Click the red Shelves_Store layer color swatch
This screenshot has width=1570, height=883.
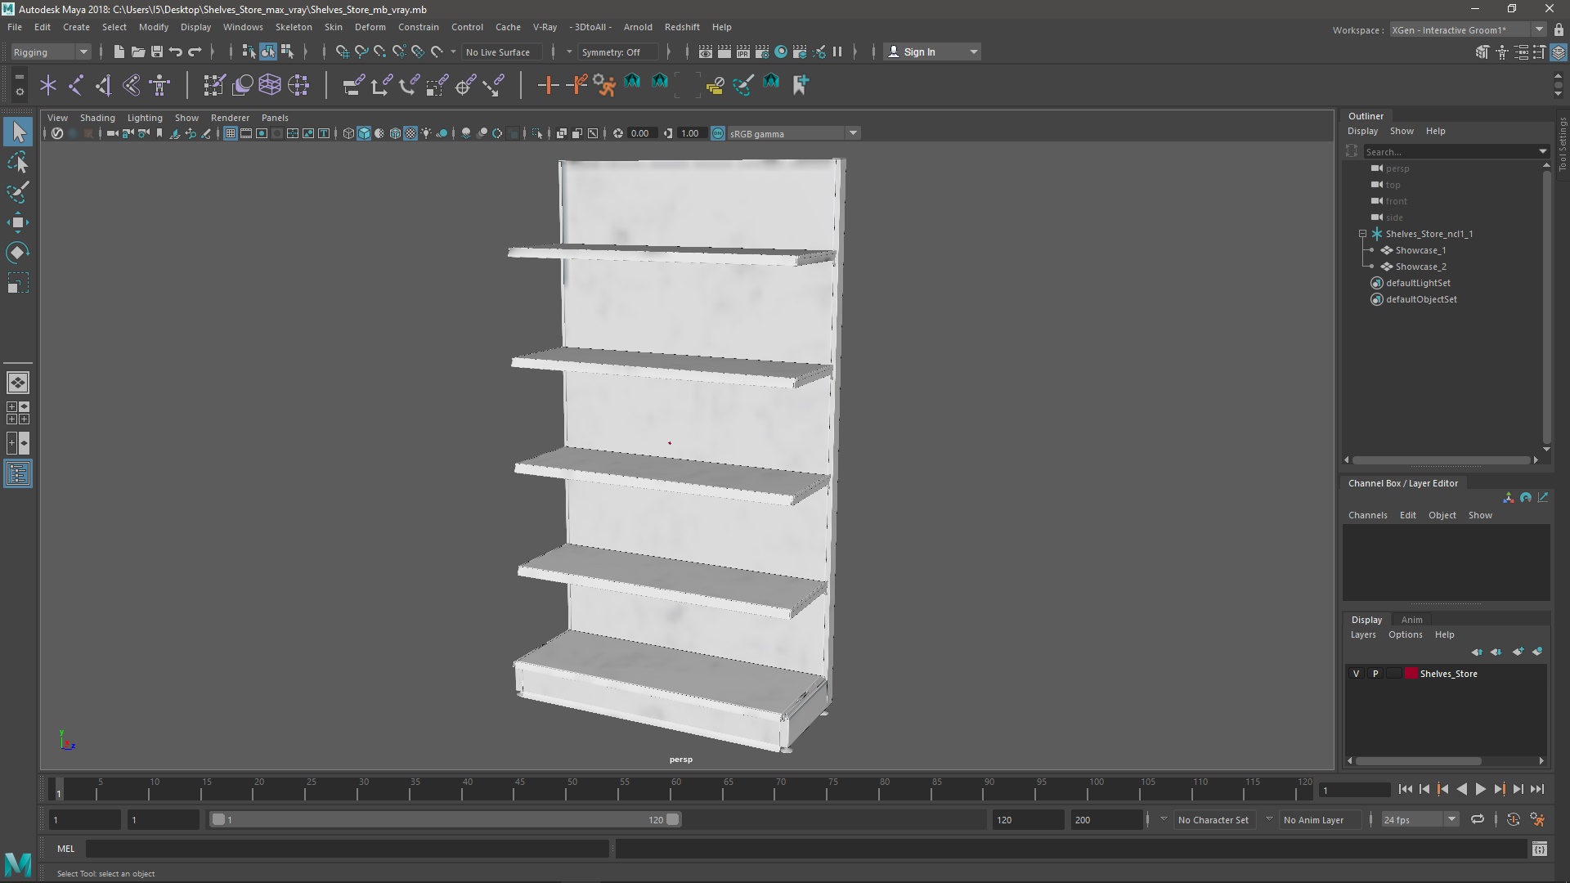(x=1411, y=674)
